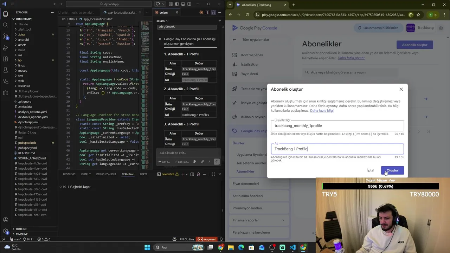Open İstatistikler in Play Console sidebar

click(250, 64)
